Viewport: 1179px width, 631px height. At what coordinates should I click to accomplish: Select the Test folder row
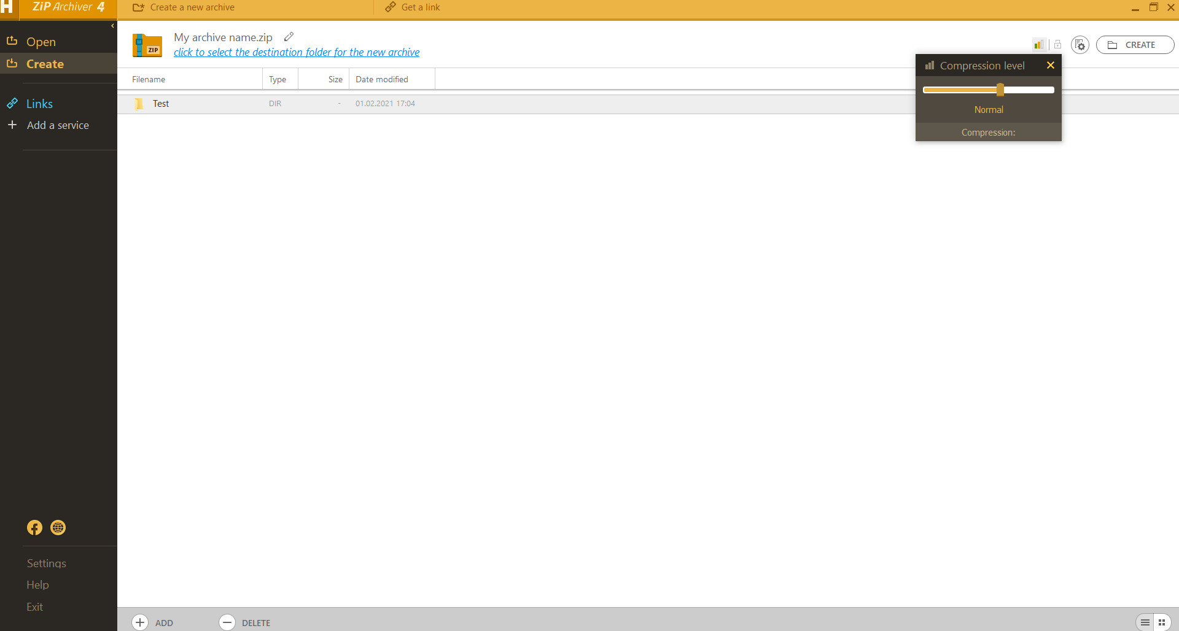pos(161,104)
